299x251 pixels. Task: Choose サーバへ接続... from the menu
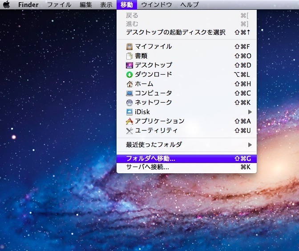tap(147, 167)
